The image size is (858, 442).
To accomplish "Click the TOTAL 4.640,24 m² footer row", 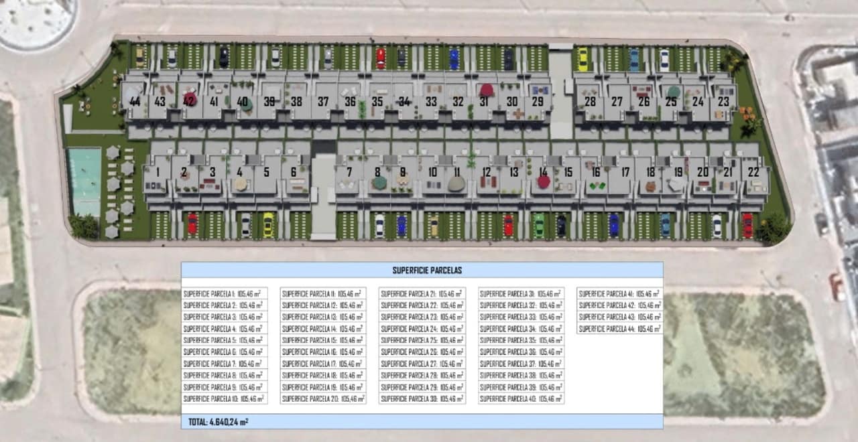I will click(422, 422).
